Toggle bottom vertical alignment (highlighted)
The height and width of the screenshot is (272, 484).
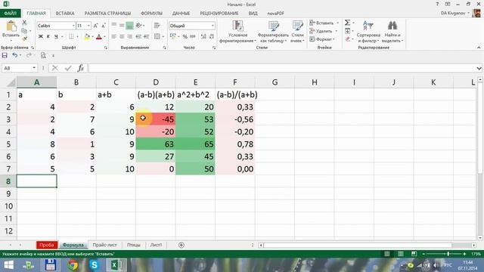(129, 26)
